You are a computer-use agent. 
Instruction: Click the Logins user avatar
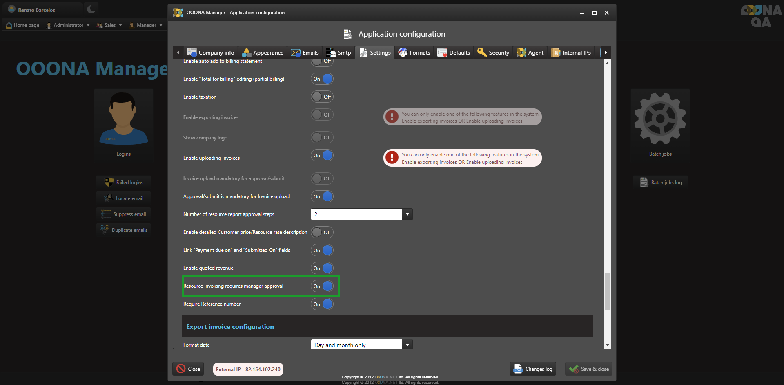click(x=123, y=119)
